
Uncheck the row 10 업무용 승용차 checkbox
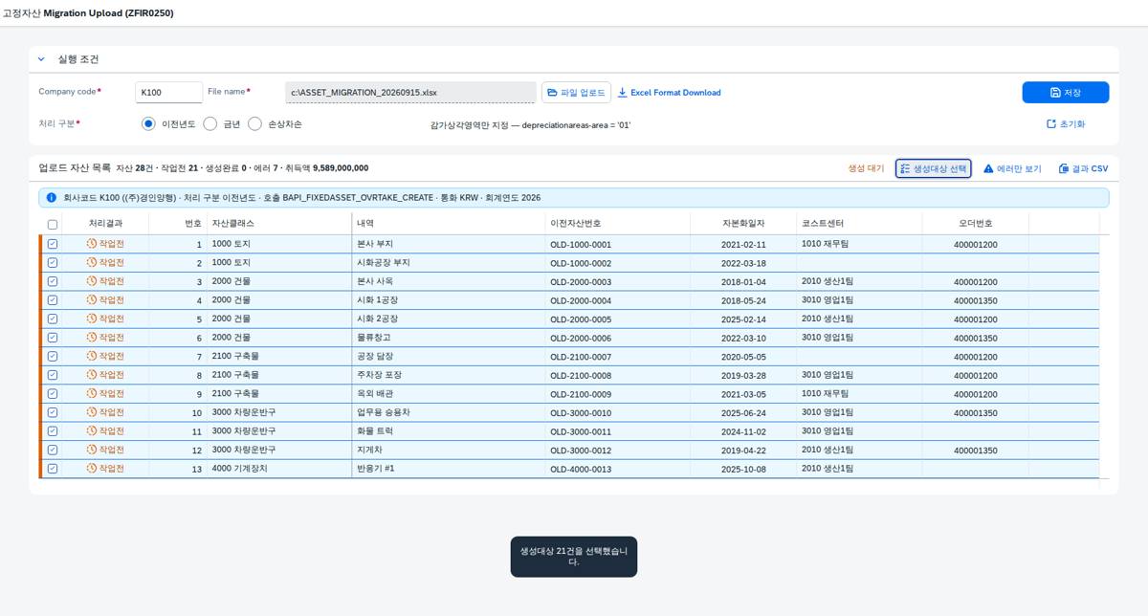coord(53,412)
